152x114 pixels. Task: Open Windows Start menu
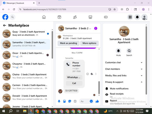pos(4,111)
